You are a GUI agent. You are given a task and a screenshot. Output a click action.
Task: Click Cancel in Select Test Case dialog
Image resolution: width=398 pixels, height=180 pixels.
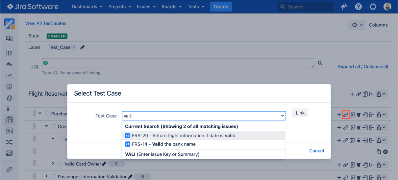pyautogui.click(x=316, y=150)
